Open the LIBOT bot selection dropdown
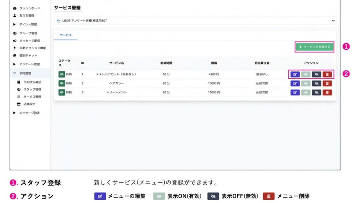Screen dimensions: 362x203 click(x=195, y=21)
